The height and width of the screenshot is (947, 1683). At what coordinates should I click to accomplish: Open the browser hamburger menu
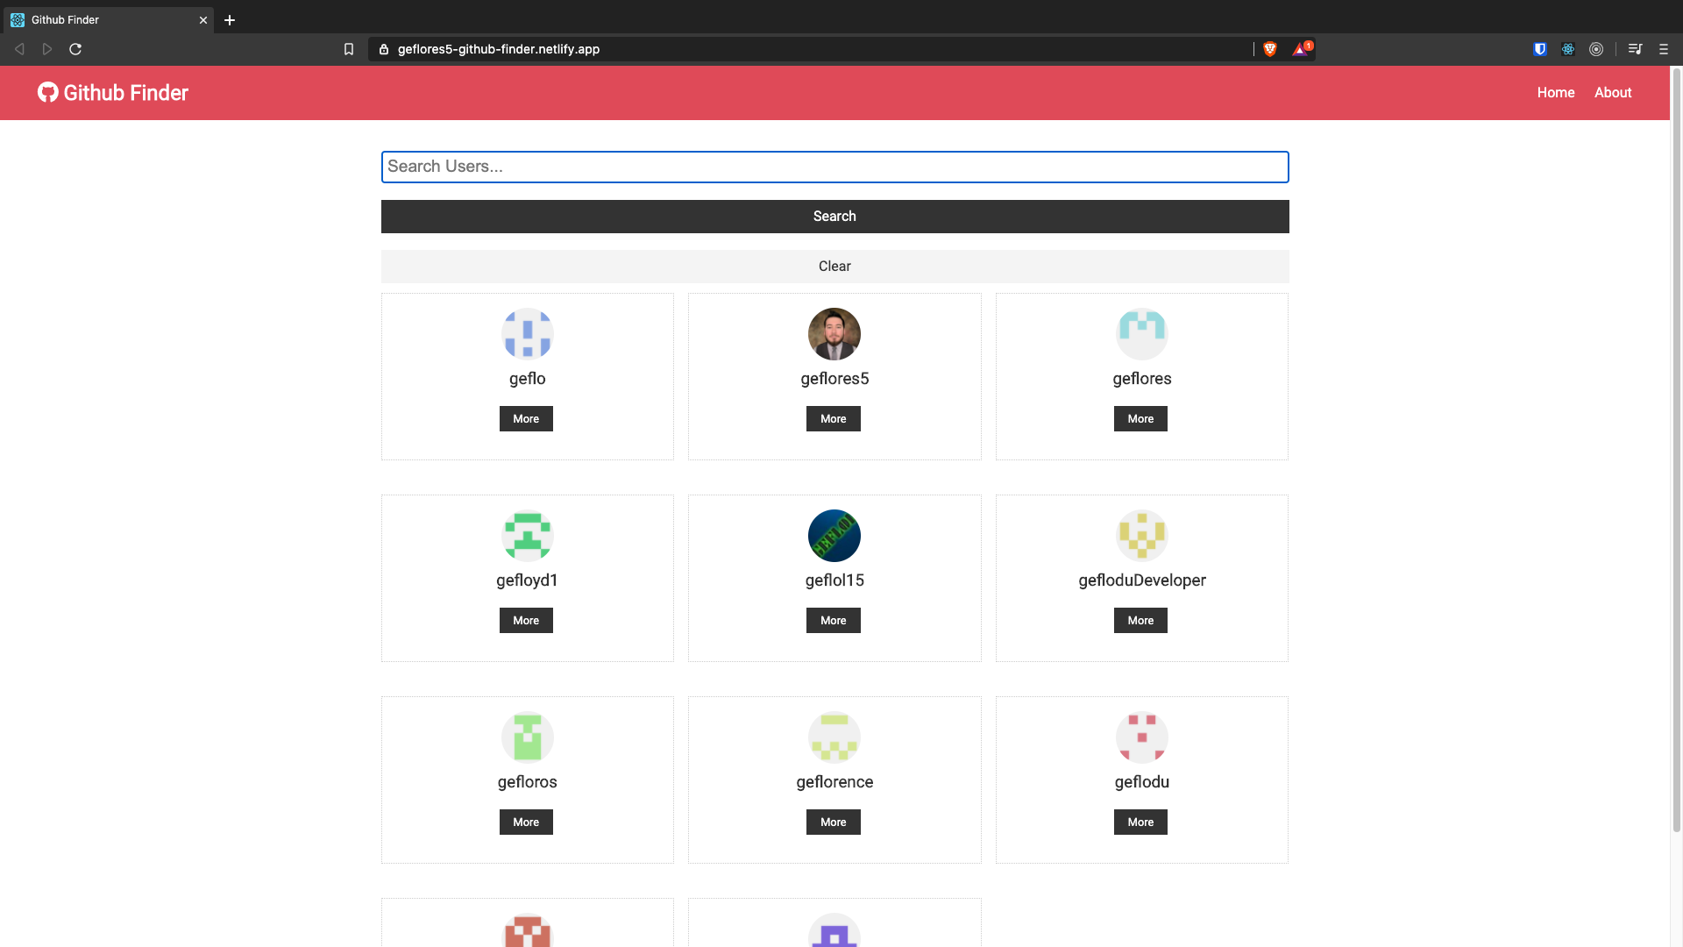(1663, 49)
